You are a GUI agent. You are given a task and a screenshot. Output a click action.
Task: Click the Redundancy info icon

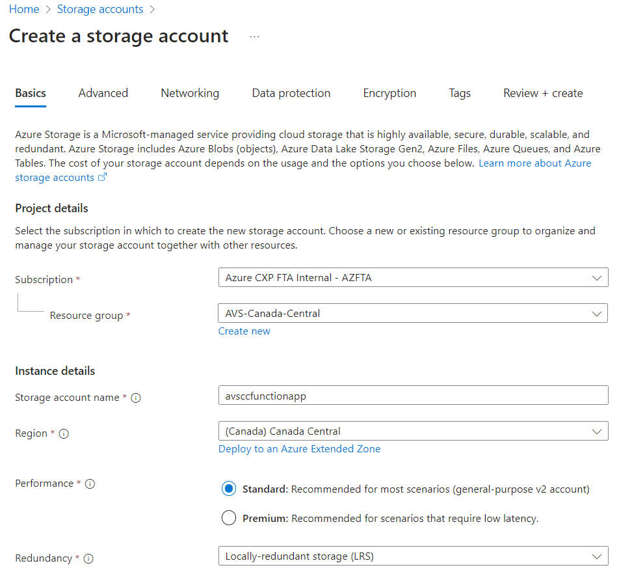pyautogui.click(x=88, y=558)
